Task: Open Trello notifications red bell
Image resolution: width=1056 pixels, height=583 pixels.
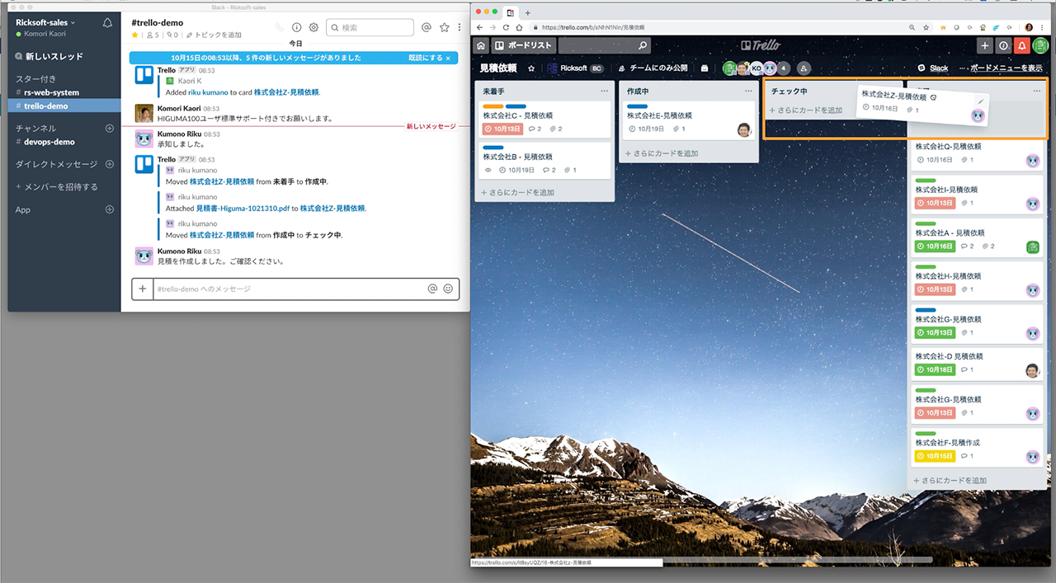Action: [1022, 46]
